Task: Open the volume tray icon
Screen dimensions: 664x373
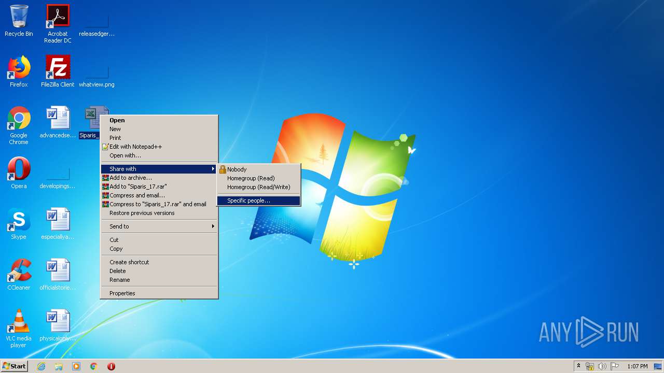Action: point(602,366)
